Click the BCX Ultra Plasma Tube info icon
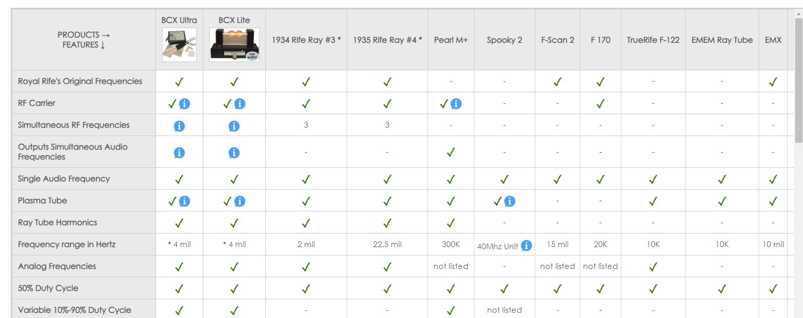This screenshot has height=318, width=803. [185, 201]
